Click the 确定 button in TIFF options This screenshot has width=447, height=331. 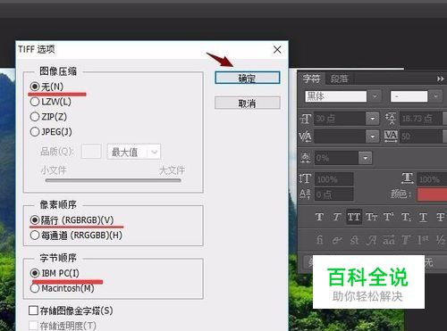pos(248,78)
